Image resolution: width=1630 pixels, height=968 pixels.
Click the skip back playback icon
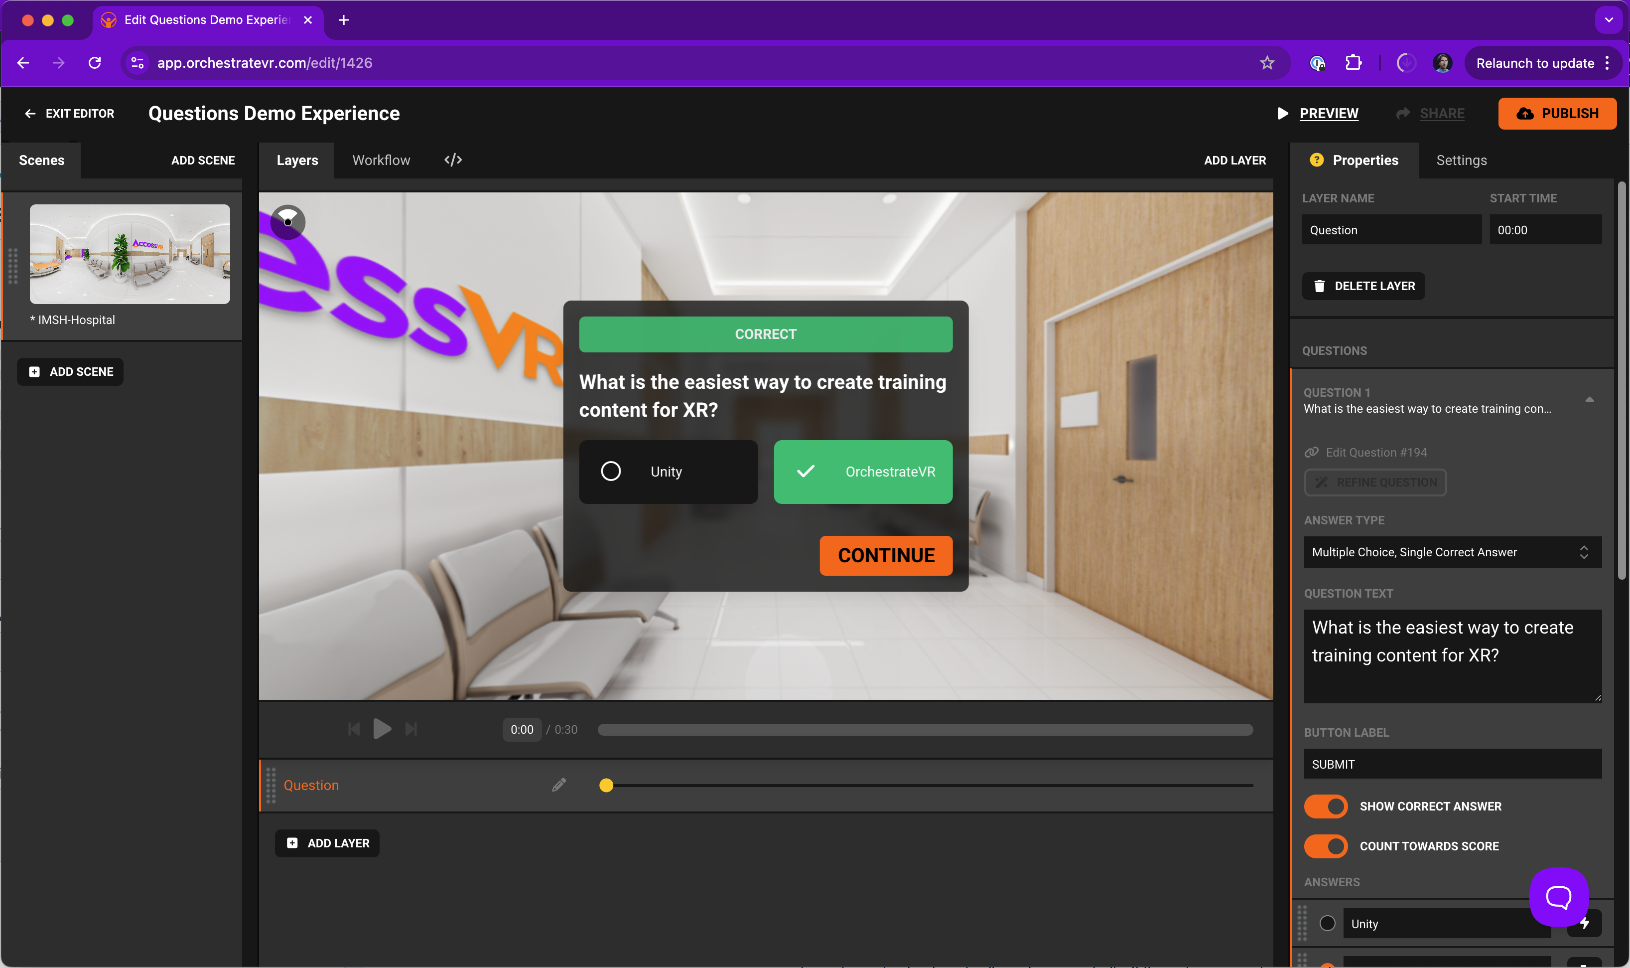[x=354, y=729]
